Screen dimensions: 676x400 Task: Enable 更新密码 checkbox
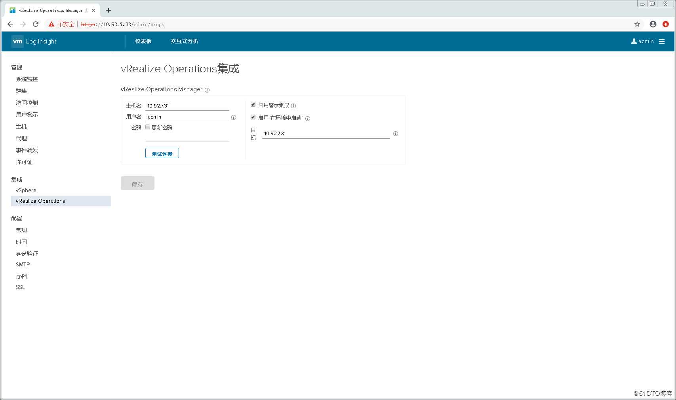click(x=148, y=127)
